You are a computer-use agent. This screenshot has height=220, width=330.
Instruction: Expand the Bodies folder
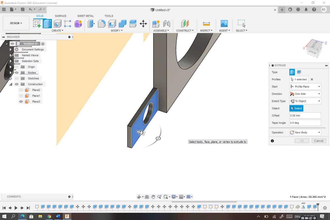(11, 73)
